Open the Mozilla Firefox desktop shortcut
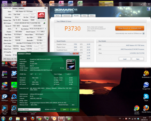151x121 pixels. coord(146,109)
